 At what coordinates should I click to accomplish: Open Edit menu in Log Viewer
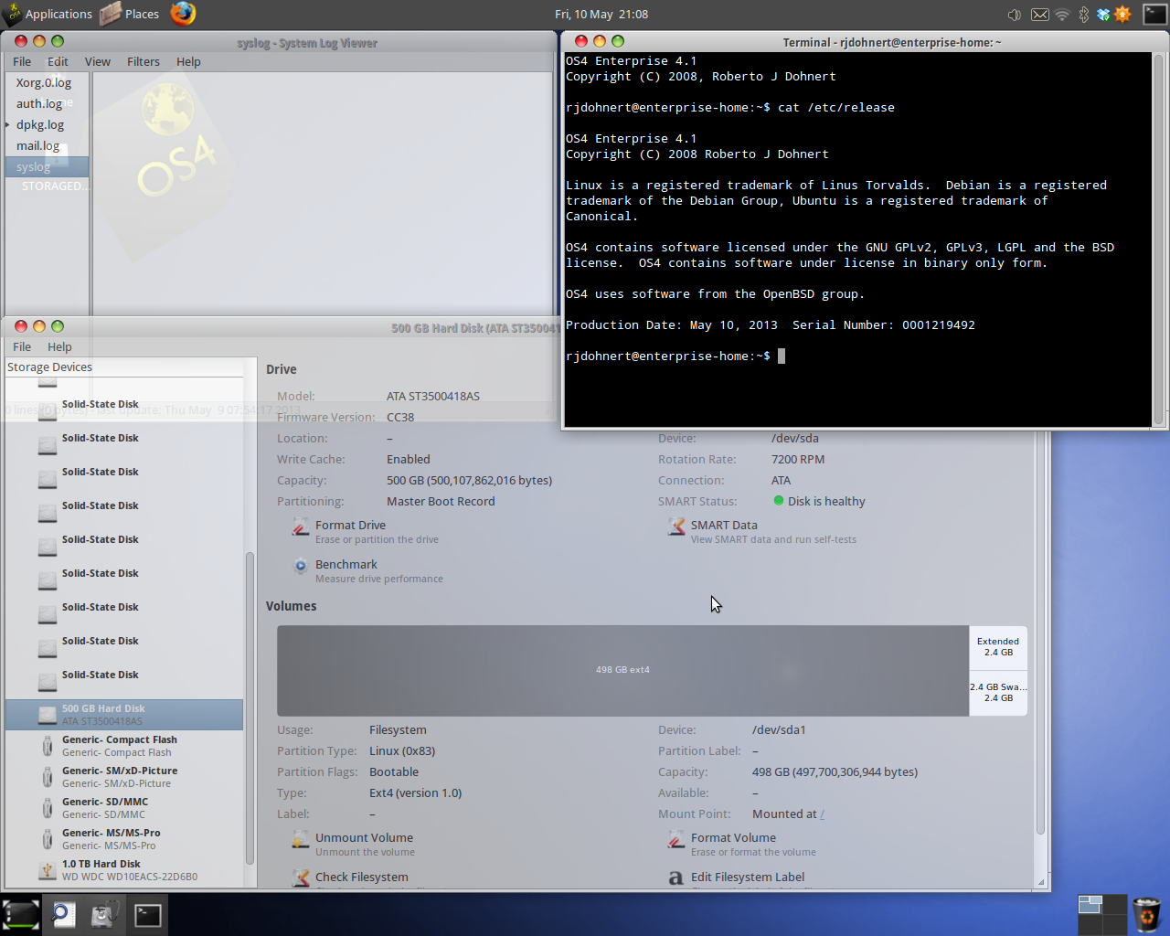pyautogui.click(x=58, y=62)
